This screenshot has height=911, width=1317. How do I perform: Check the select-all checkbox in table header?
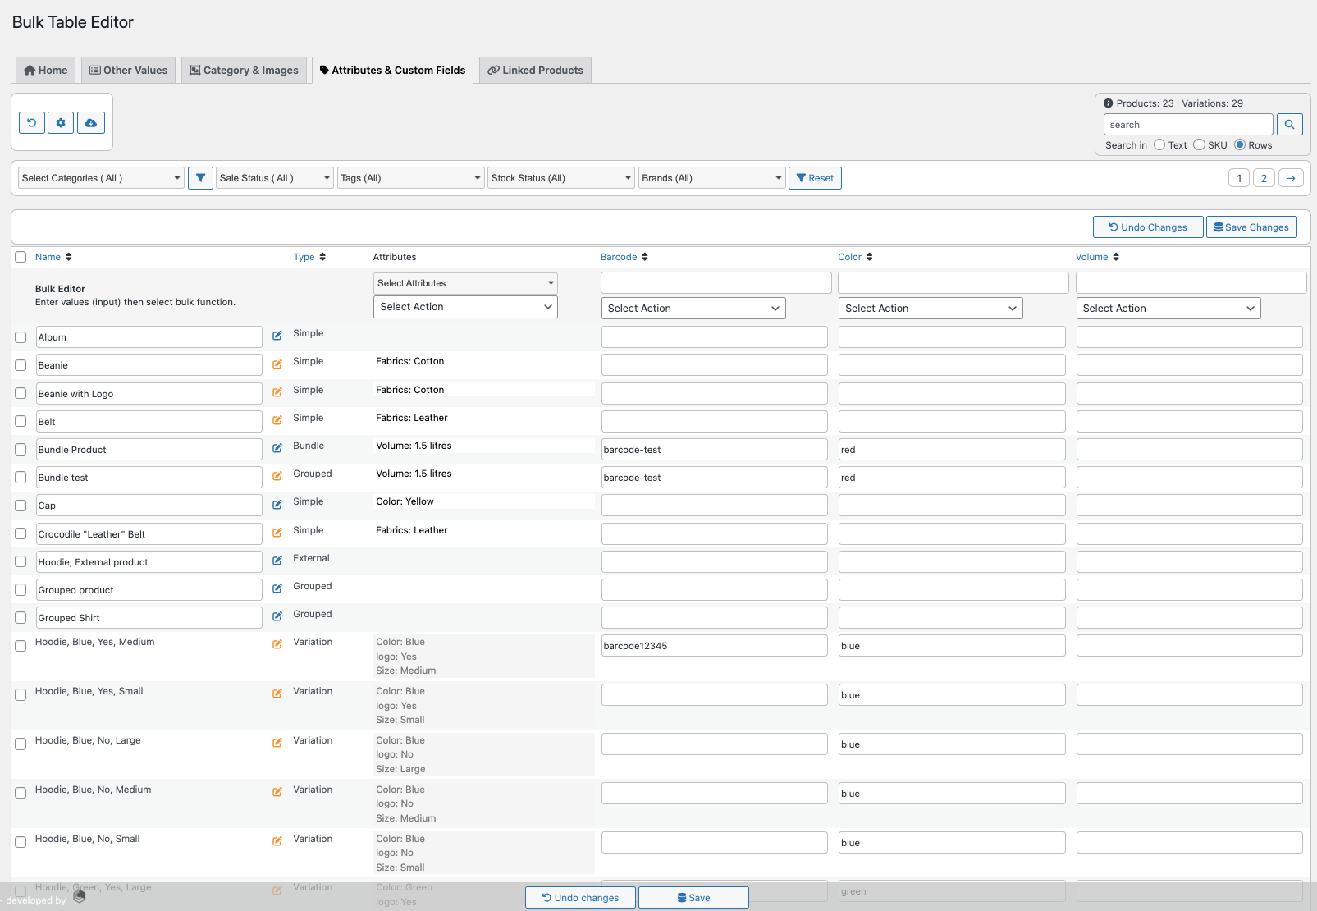[x=21, y=257]
